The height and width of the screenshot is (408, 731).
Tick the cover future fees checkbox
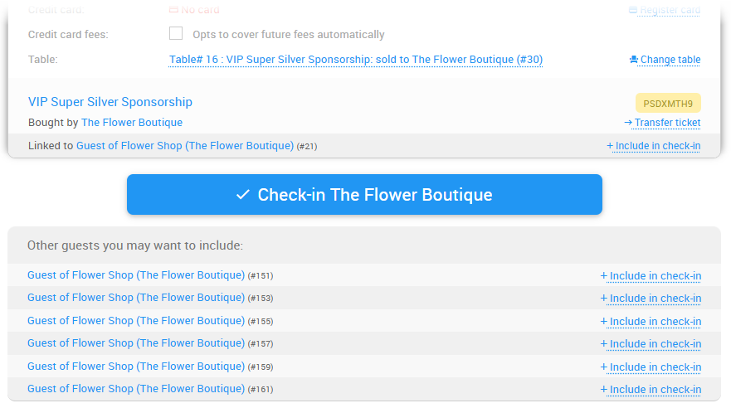click(176, 34)
